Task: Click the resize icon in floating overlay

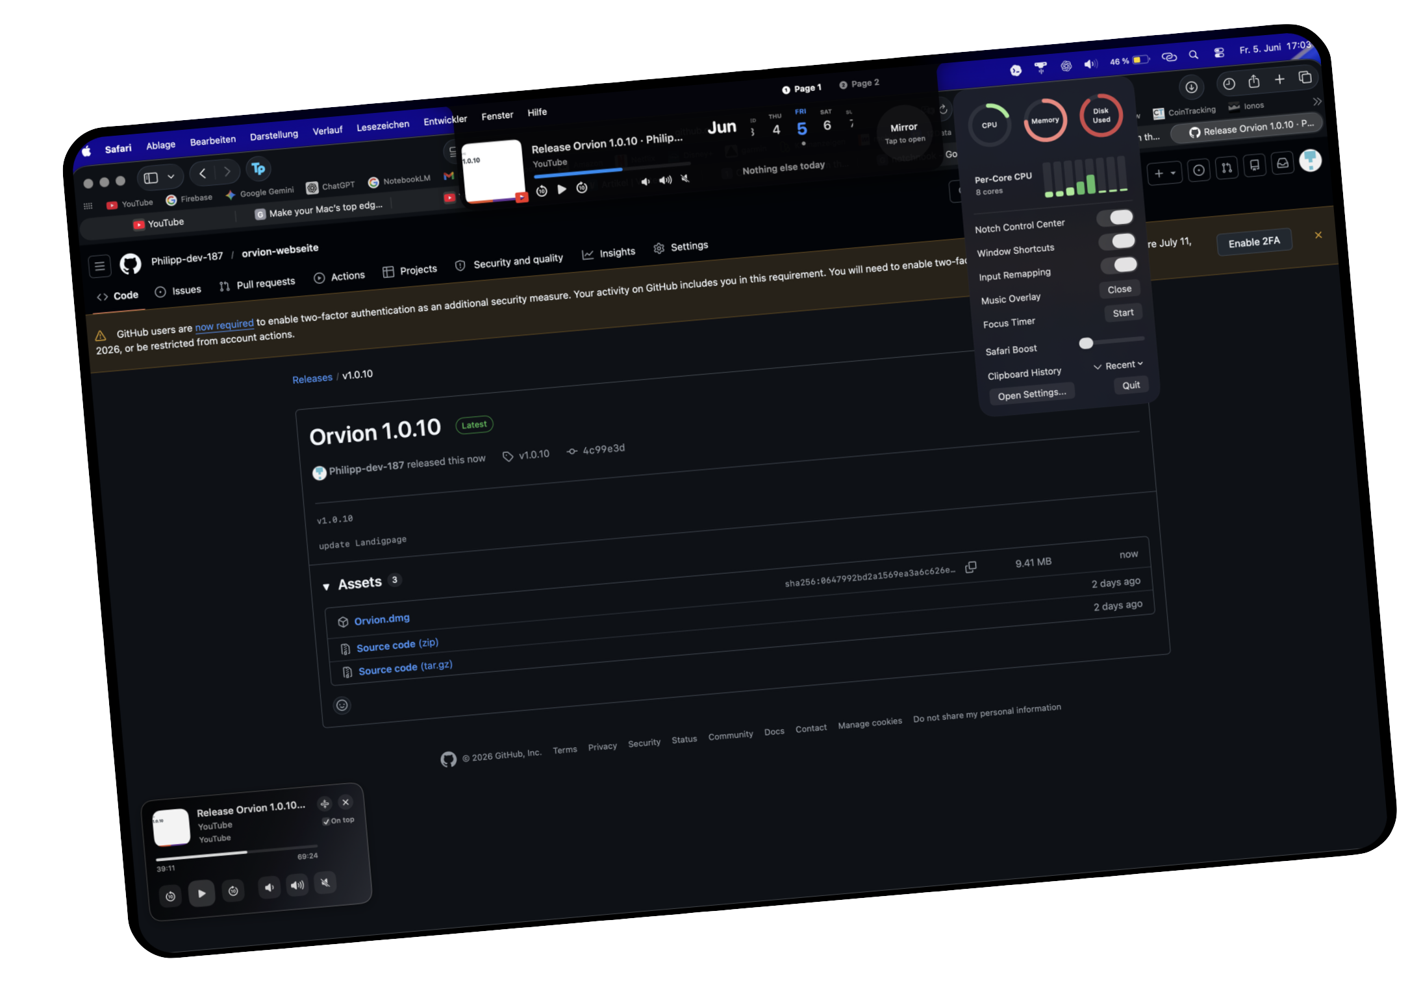Action: 325,804
